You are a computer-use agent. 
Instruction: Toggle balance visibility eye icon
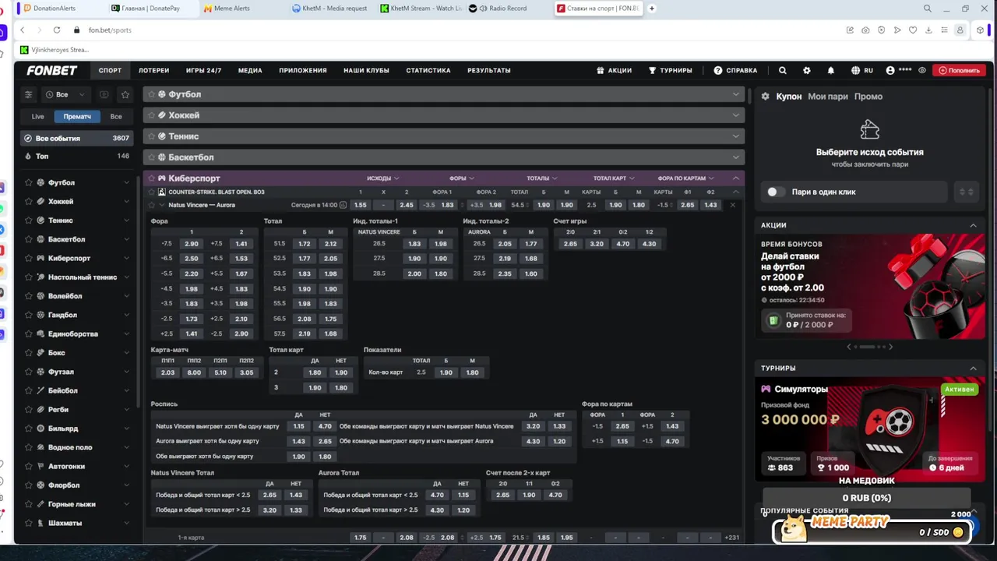pyautogui.click(x=922, y=70)
